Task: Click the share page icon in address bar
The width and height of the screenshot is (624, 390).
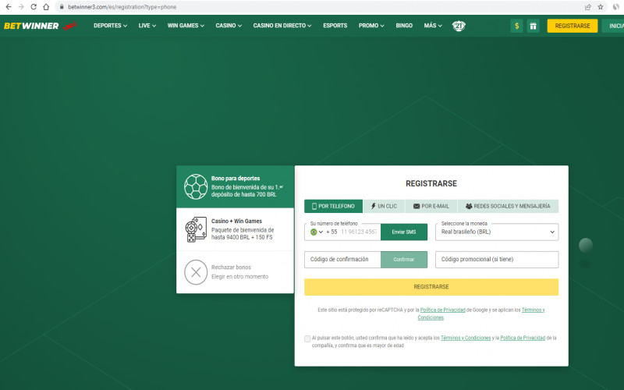Action: click(x=588, y=7)
